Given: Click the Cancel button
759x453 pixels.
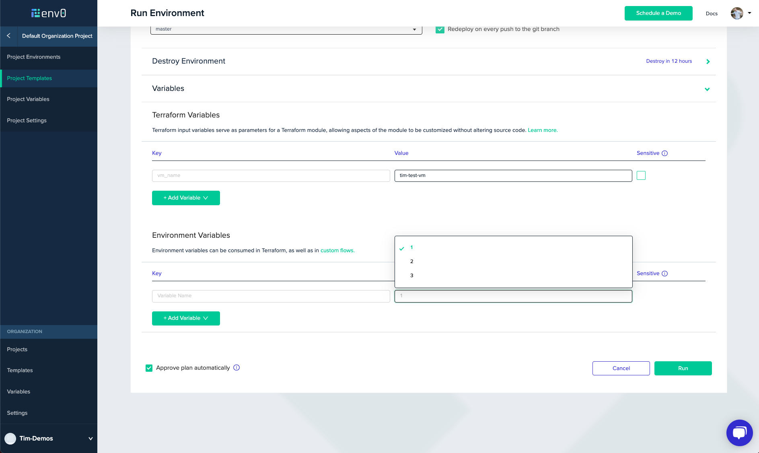Looking at the screenshot, I should click(x=621, y=369).
